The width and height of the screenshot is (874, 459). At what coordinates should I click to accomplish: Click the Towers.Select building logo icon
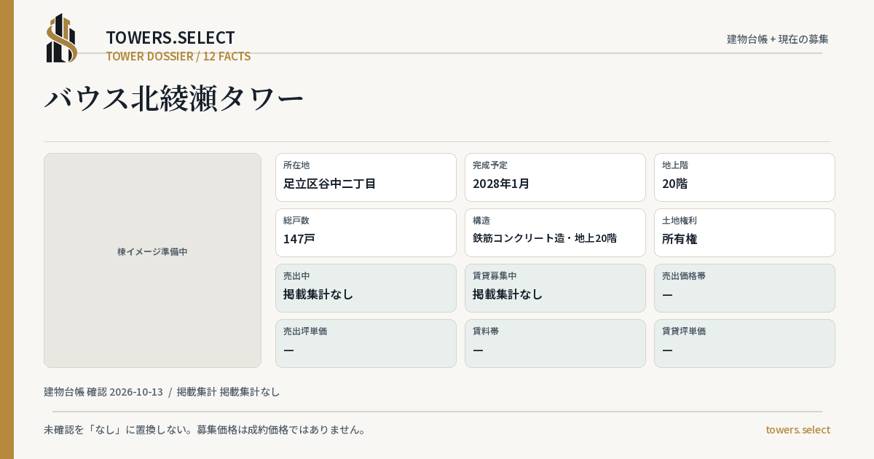62,38
